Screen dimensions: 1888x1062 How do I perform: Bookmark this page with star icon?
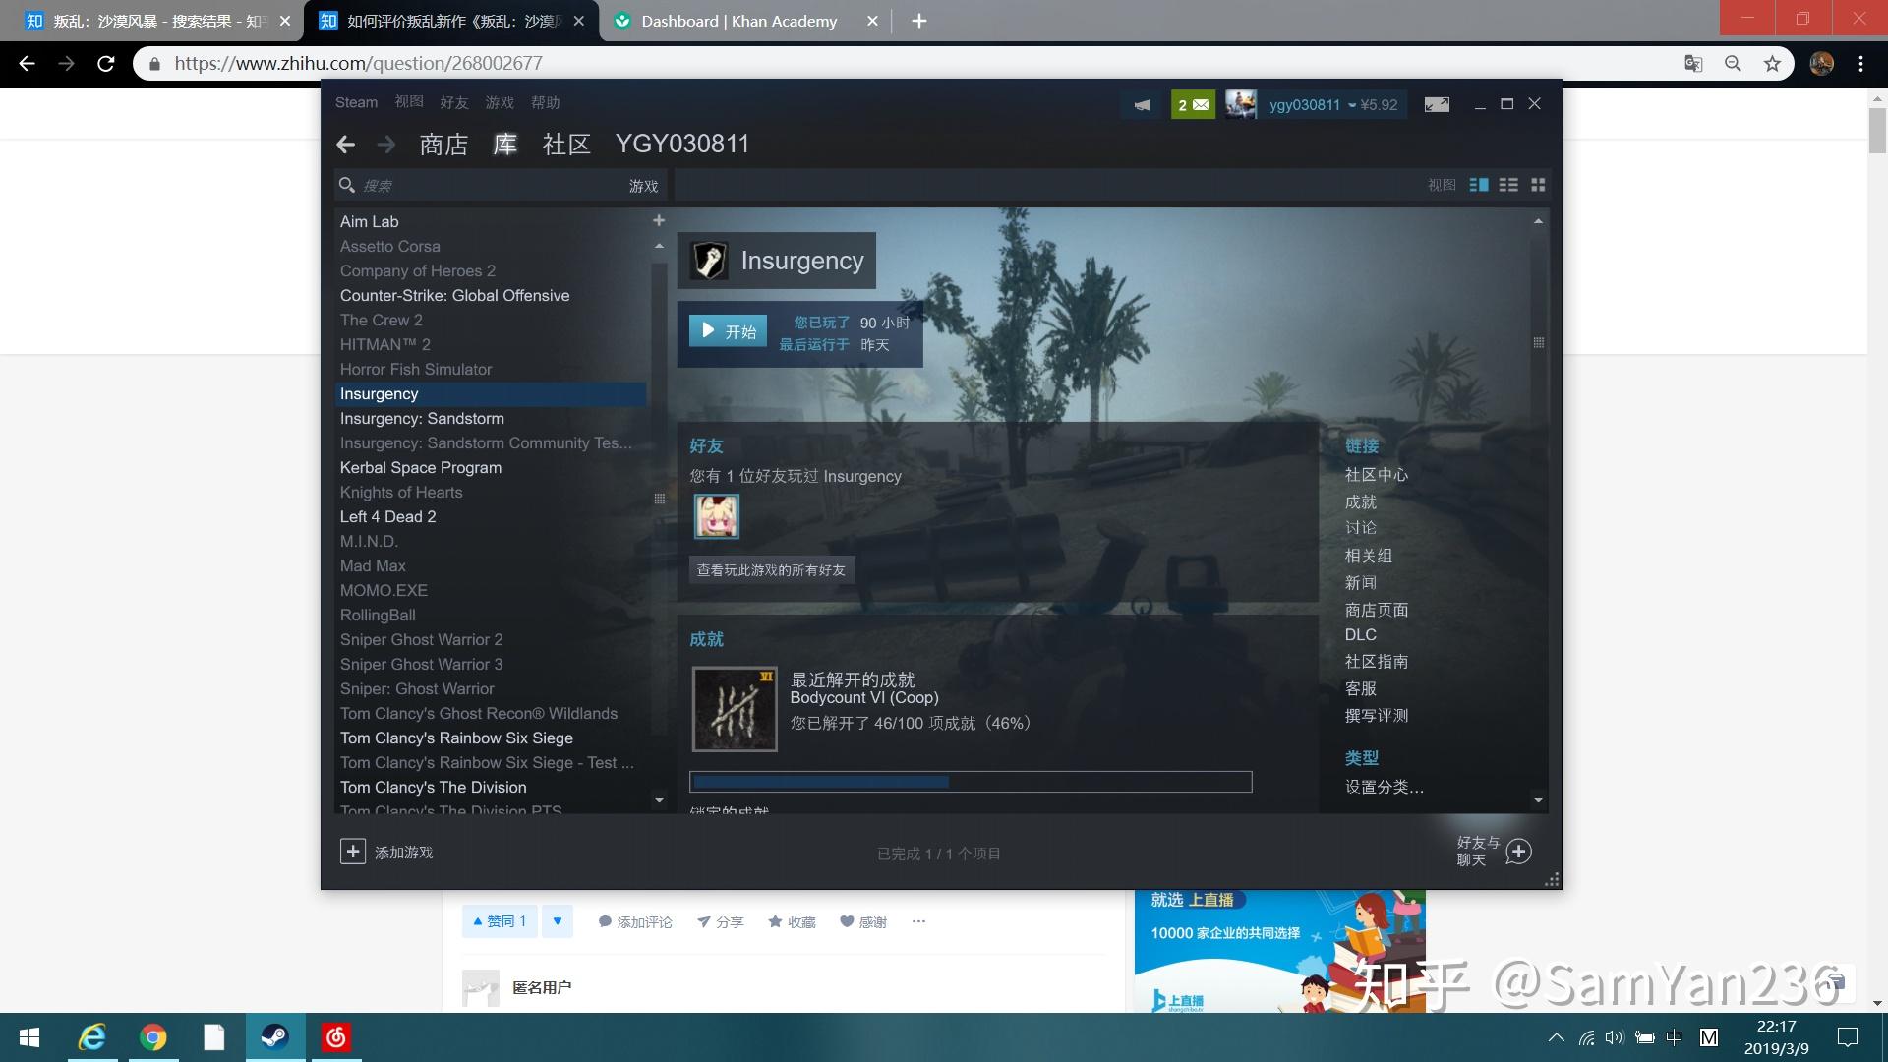click(x=1772, y=63)
